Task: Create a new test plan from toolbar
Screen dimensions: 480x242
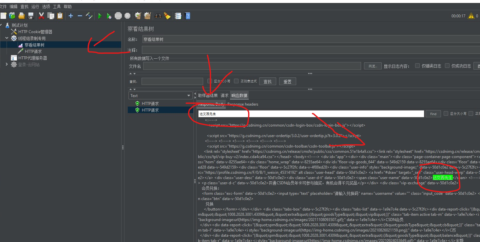Action: (x=3, y=15)
